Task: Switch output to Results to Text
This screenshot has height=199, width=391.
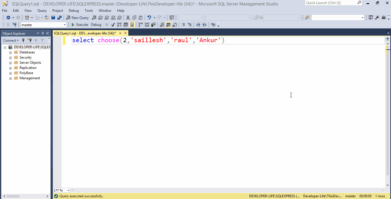Action: [162, 25]
